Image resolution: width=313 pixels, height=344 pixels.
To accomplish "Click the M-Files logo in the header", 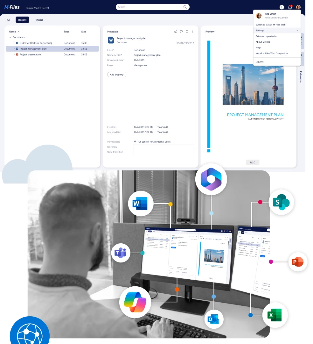I will click(x=12, y=7).
